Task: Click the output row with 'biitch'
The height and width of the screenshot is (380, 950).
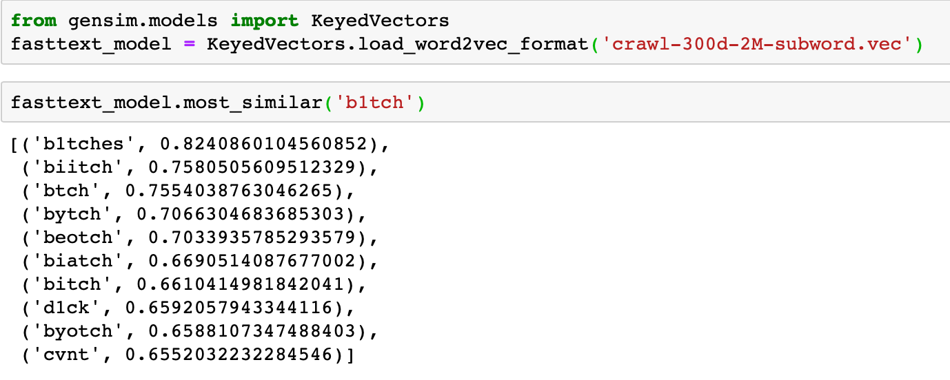Action: click(201, 167)
